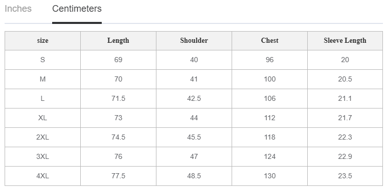Select the Centimeters tab
This screenshot has height=190, width=386.
77,9
